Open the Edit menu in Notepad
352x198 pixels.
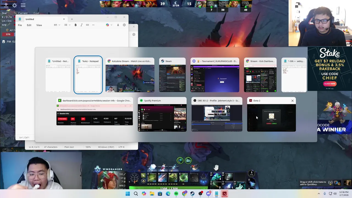pyautogui.click(x=29, y=25)
